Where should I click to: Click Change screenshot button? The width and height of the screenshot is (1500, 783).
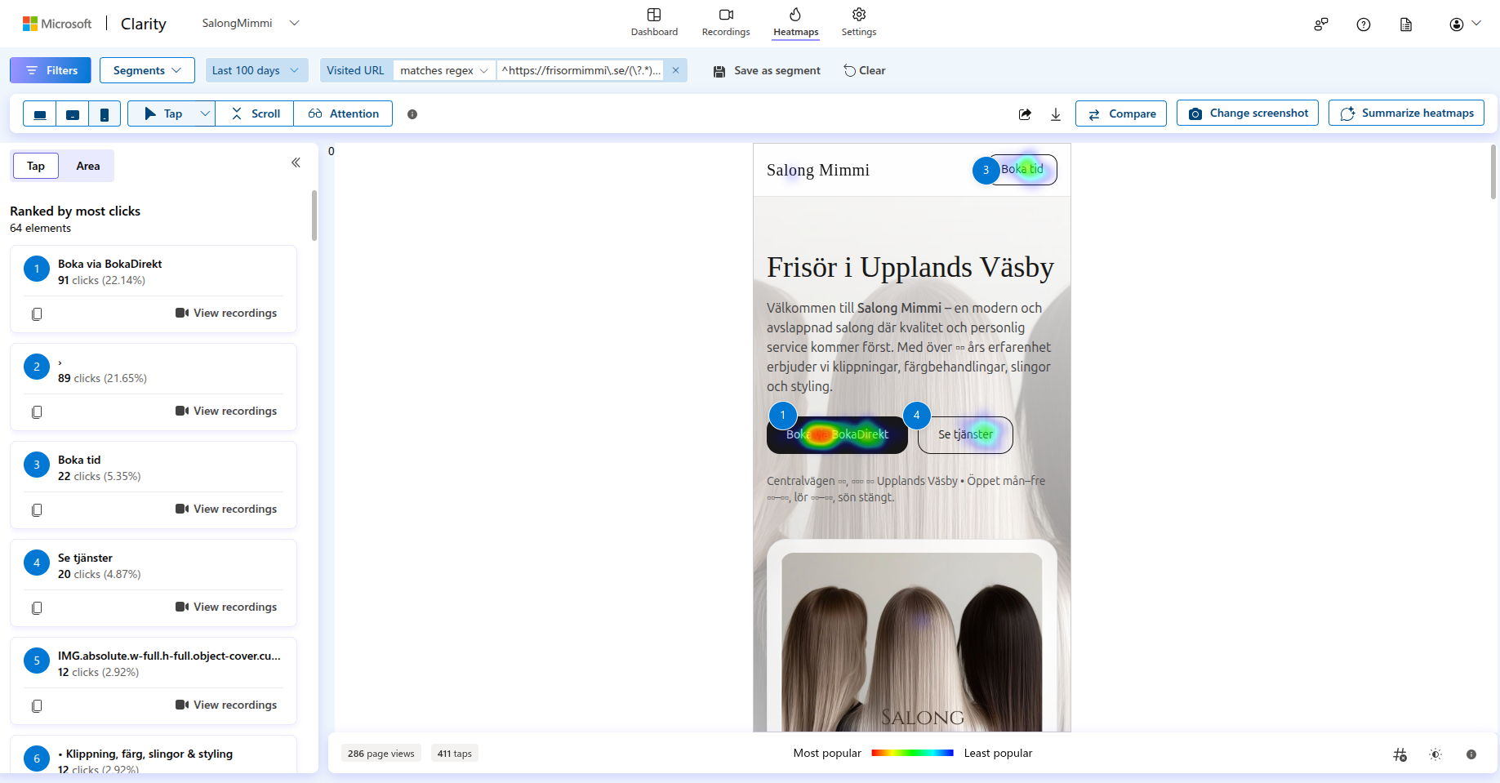click(1249, 113)
